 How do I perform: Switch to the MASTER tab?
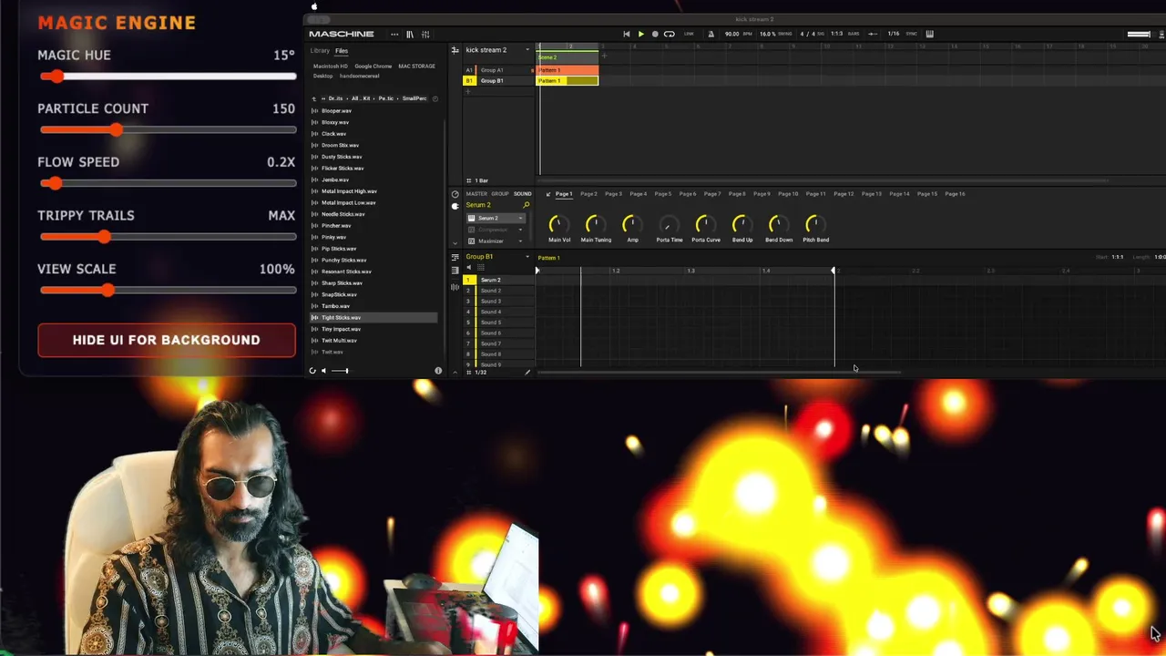pos(476,194)
